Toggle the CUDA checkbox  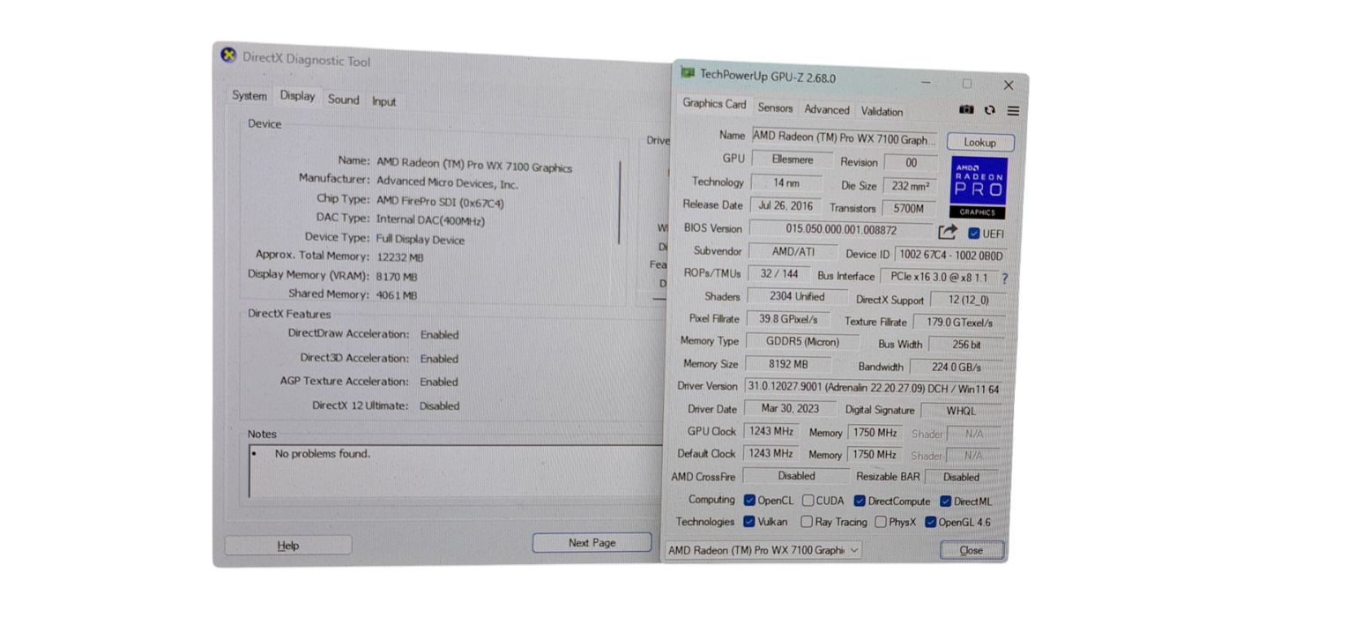pos(808,501)
